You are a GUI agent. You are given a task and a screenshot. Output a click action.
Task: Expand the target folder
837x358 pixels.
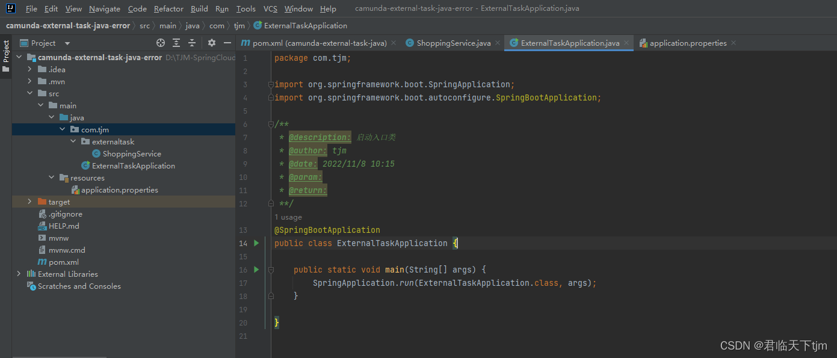[28, 202]
